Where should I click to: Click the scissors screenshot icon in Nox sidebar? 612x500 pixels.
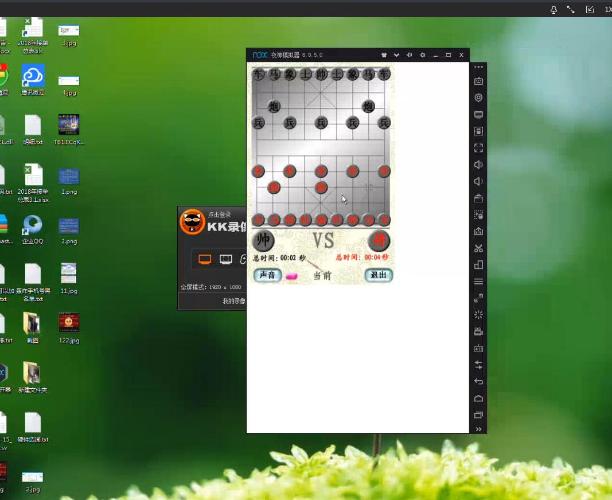(x=478, y=248)
